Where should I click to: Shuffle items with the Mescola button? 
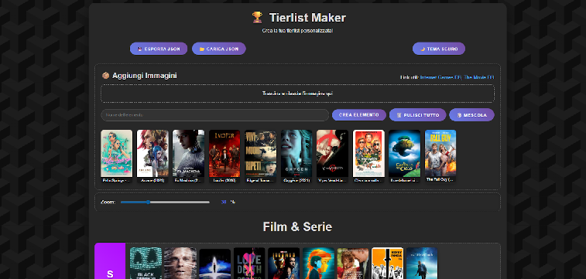(471, 115)
